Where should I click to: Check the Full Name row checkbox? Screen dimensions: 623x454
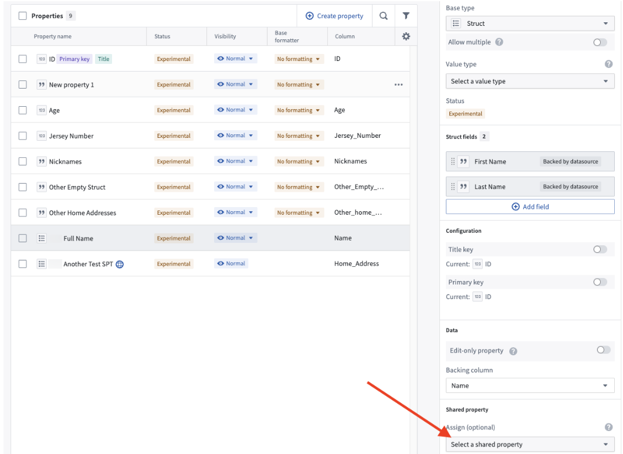[x=23, y=238]
